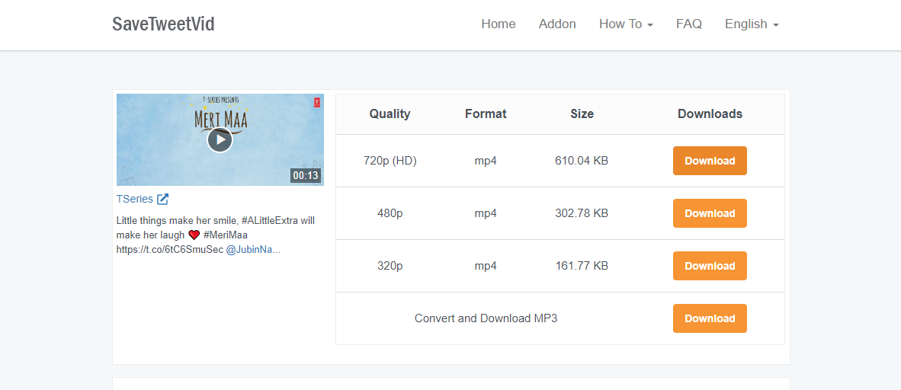
Task: Go to the Home page
Action: pyautogui.click(x=499, y=24)
